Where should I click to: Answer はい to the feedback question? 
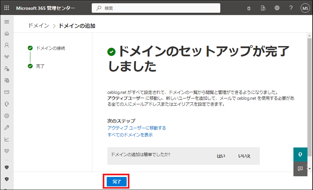coord(221,156)
